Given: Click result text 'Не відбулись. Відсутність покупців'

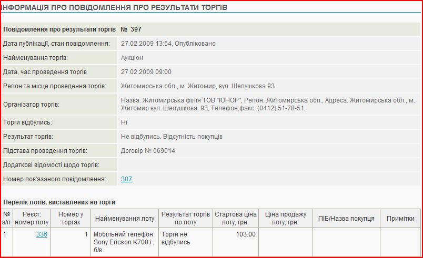Looking at the screenshot, I should point(172,137).
